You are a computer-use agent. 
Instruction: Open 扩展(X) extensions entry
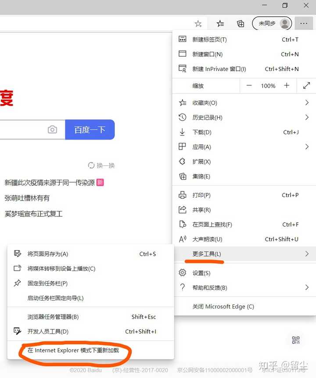click(244, 162)
